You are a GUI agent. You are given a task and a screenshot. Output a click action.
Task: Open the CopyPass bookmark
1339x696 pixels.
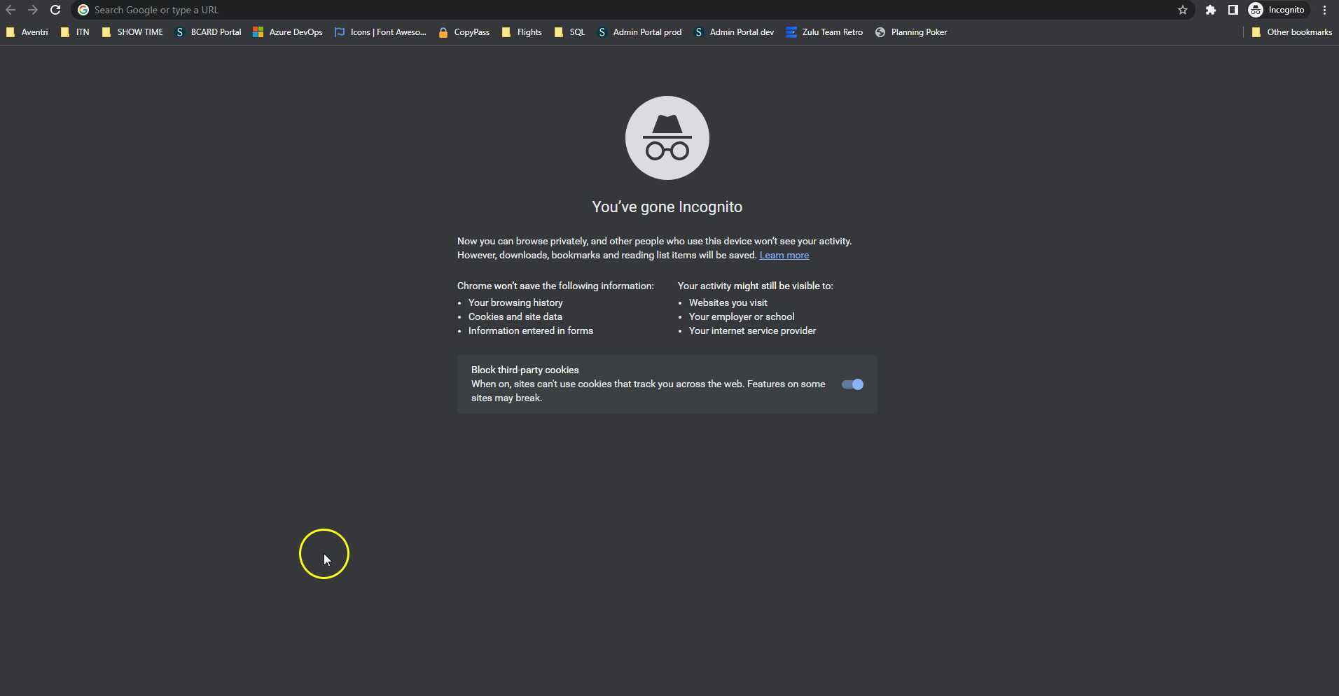(471, 32)
